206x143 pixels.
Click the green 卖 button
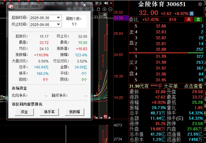pos(198,19)
